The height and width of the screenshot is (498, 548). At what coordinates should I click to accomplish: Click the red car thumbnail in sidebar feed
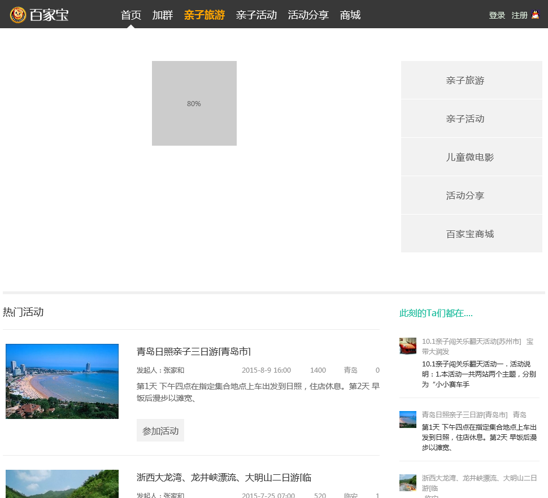(x=408, y=346)
